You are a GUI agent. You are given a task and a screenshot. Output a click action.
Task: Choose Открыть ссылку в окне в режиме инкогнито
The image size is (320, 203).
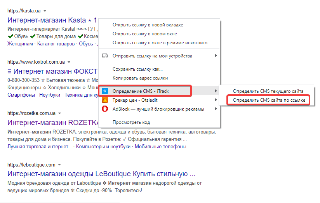(x=159, y=43)
